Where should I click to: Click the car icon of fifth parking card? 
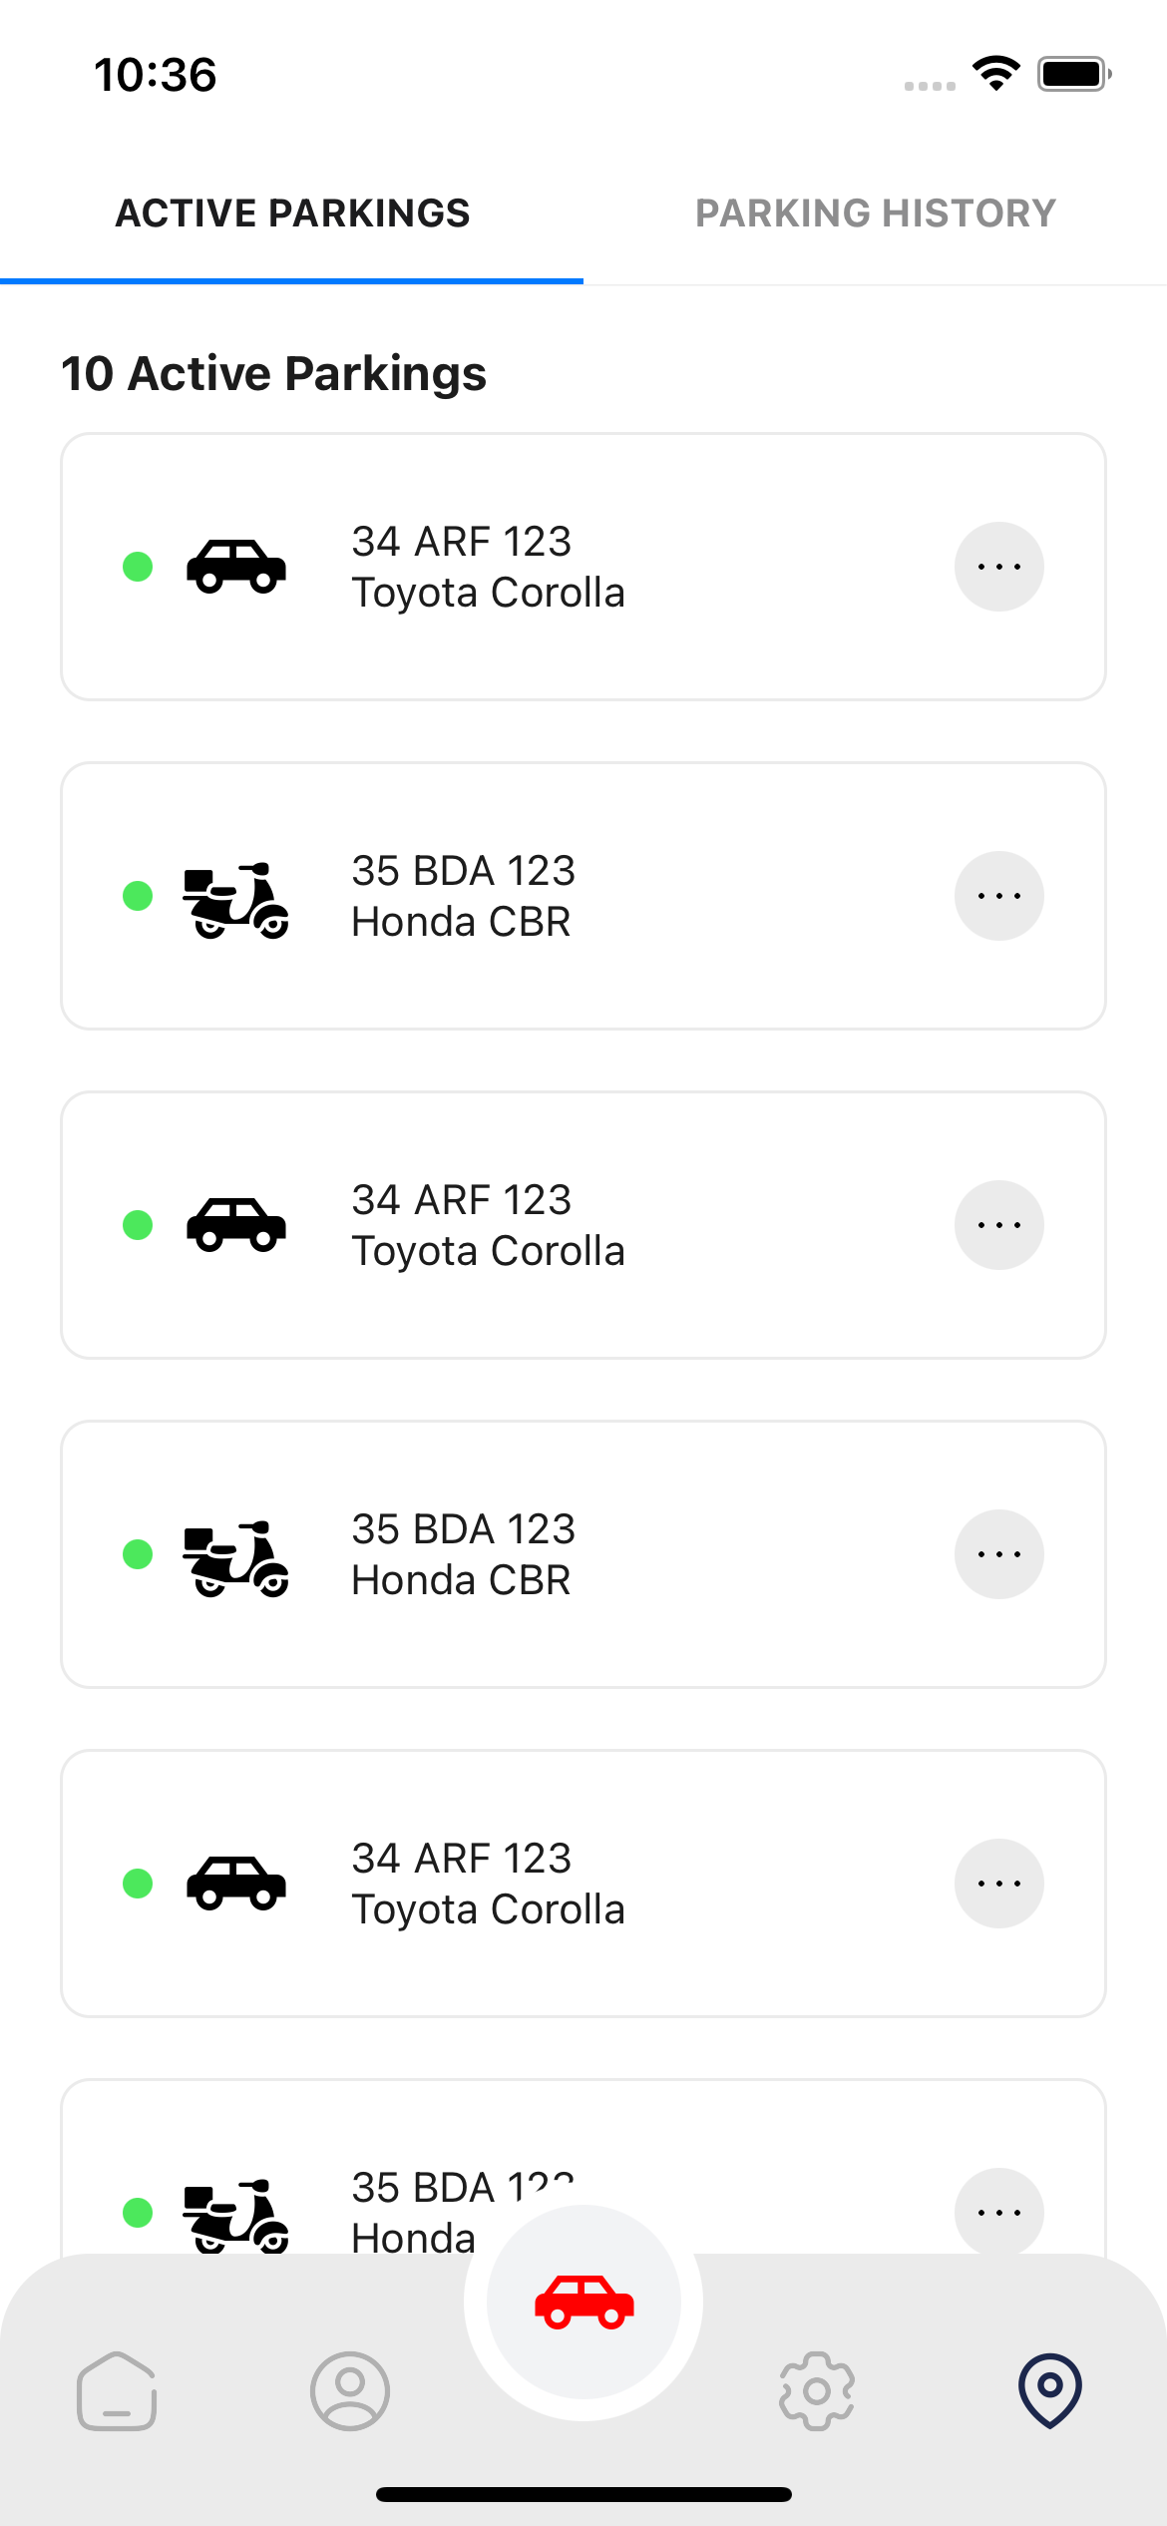(x=236, y=1884)
